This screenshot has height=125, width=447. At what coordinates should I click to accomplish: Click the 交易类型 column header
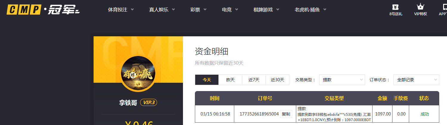[x=334, y=98]
